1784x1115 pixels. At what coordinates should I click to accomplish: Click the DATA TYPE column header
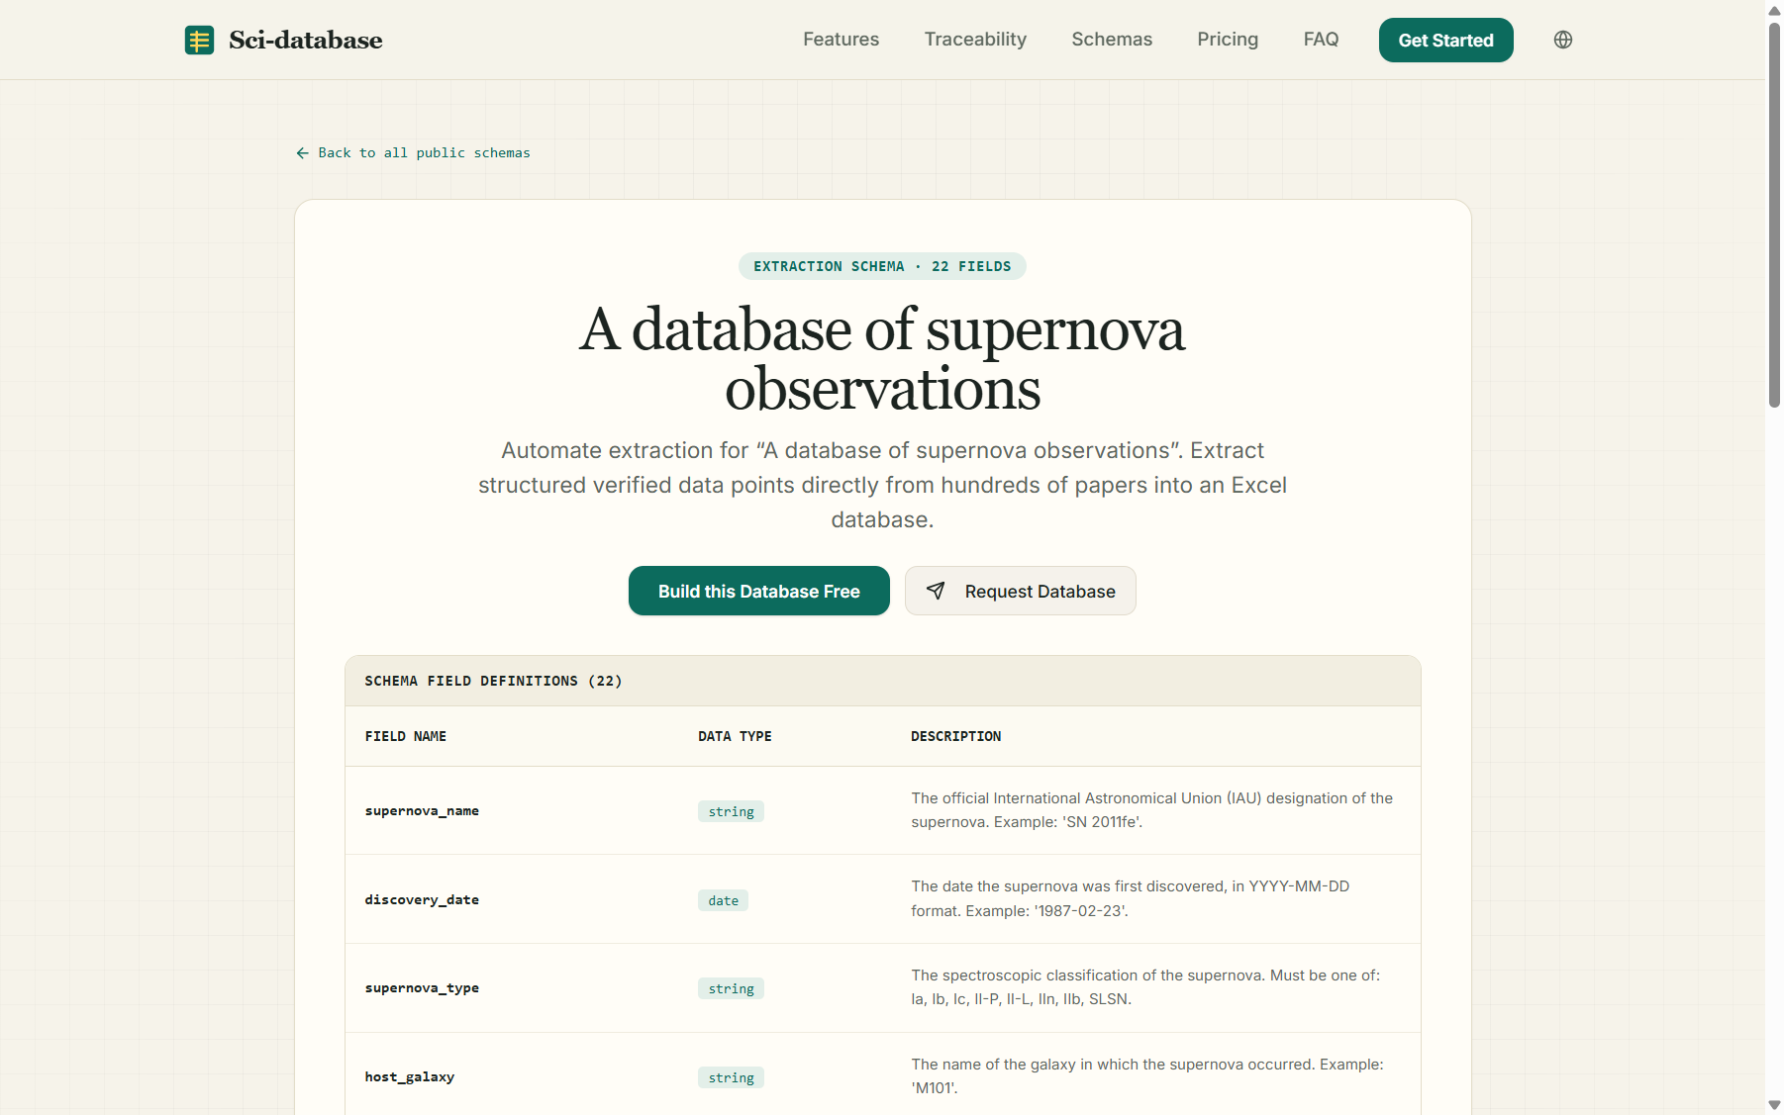(735, 736)
